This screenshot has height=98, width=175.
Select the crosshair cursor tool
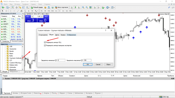pos(6,11)
